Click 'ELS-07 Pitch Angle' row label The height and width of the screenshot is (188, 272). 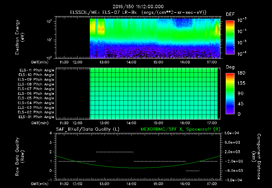[36, 89]
